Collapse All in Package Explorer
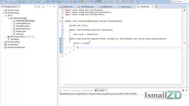 35,7
